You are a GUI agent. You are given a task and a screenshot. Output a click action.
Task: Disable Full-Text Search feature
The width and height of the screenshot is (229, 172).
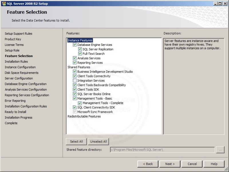click(80, 54)
